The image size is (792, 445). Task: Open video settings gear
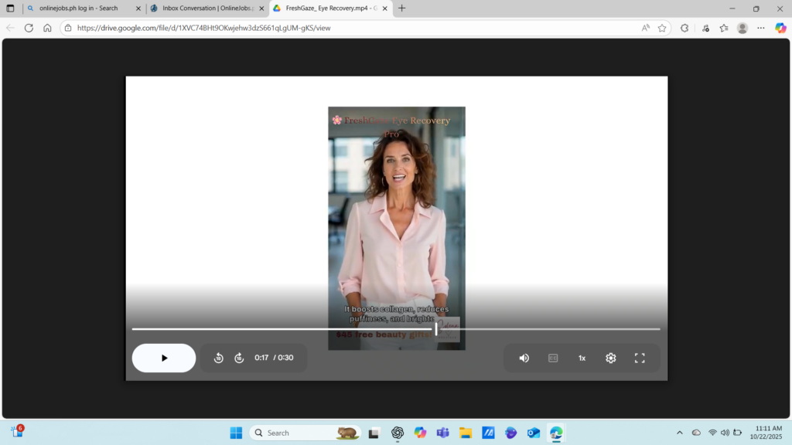[x=611, y=358]
